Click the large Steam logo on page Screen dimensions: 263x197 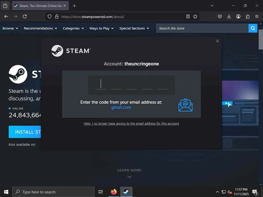18,74
